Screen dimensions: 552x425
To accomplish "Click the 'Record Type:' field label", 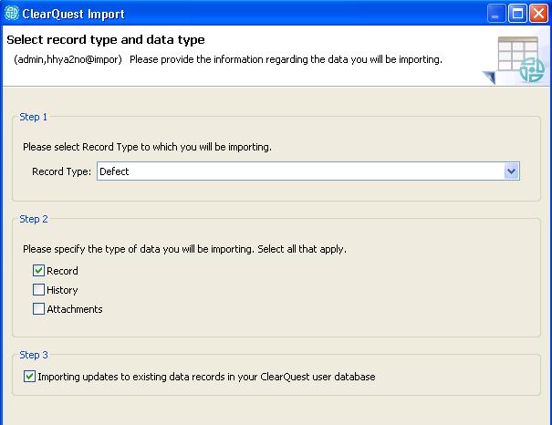I will (61, 171).
